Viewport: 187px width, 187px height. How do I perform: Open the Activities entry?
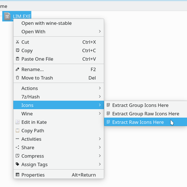(x=58, y=139)
